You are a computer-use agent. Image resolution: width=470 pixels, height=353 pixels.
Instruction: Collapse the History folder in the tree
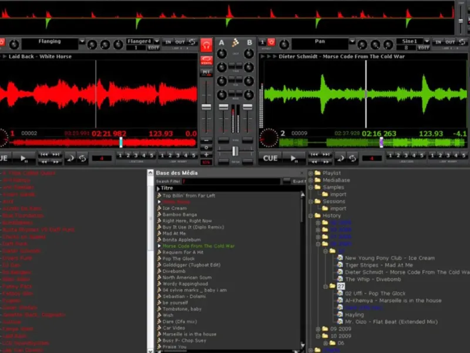[x=311, y=216]
